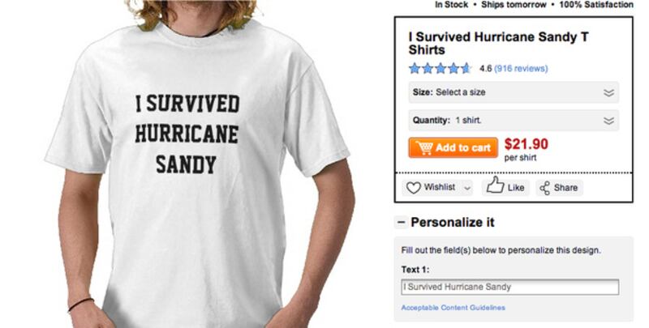The width and height of the screenshot is (649, 328).
Task: Click the Text 1 input field
Action: (x=510, y=288)
